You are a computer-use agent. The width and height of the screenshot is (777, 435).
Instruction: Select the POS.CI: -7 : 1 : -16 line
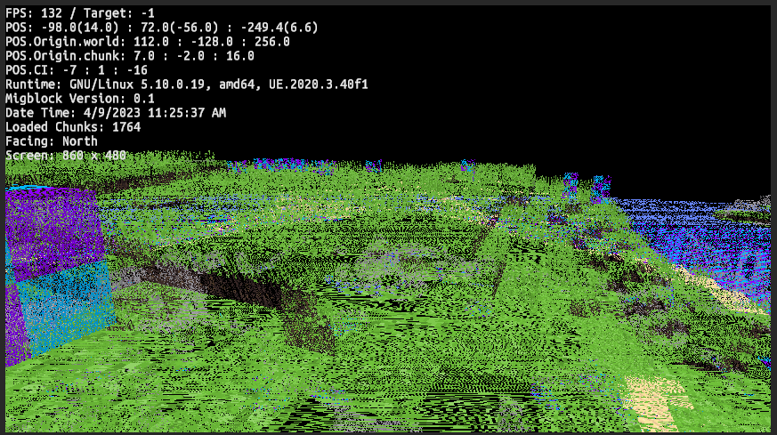click(77, 70)
